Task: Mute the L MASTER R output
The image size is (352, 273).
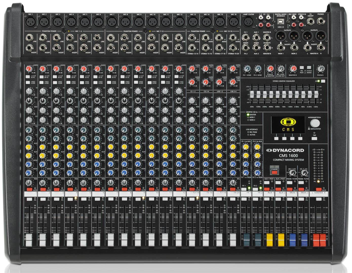Action: (319, 189)
